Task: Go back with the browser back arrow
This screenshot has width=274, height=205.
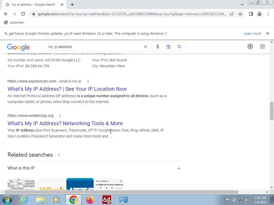Action: point(6,14)
